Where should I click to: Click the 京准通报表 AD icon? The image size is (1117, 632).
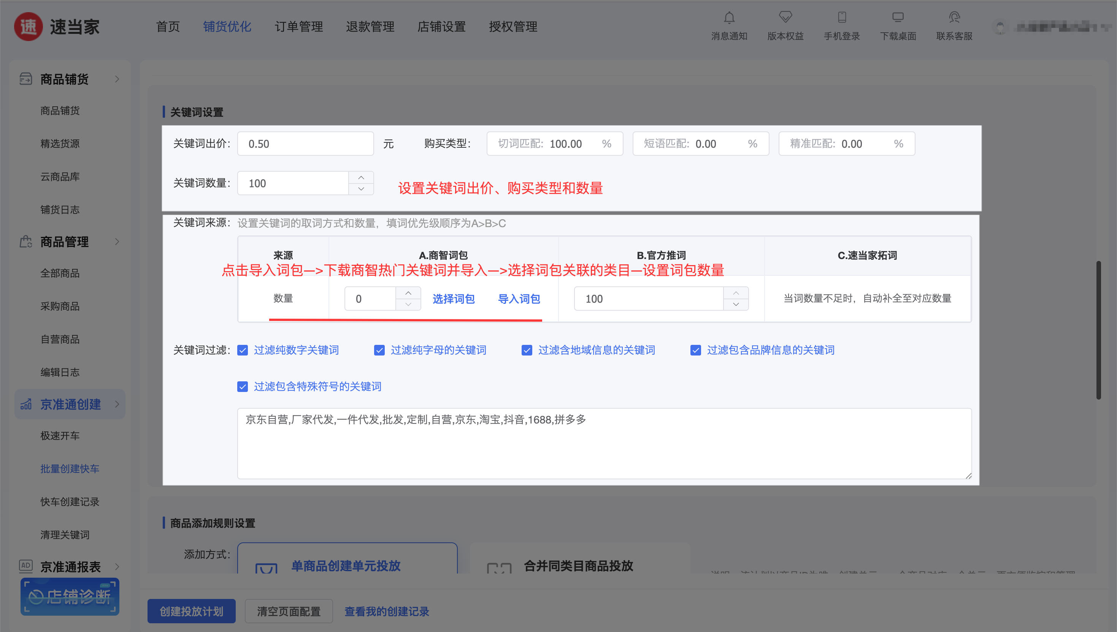[x=25, y=566]
